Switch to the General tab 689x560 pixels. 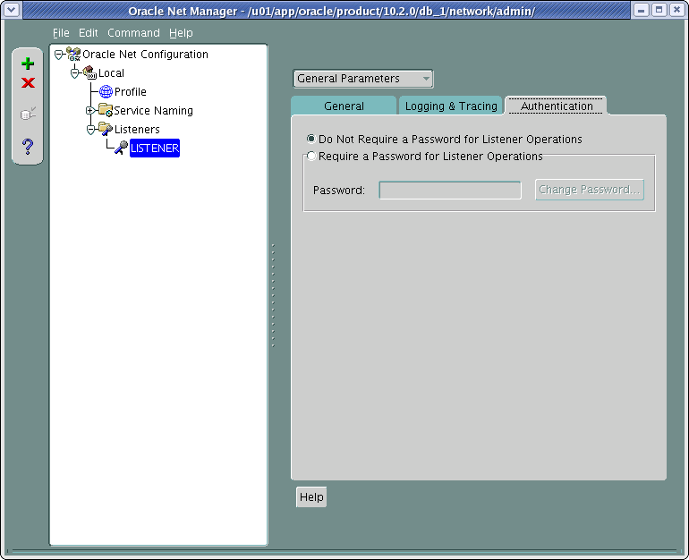[344, 106]
